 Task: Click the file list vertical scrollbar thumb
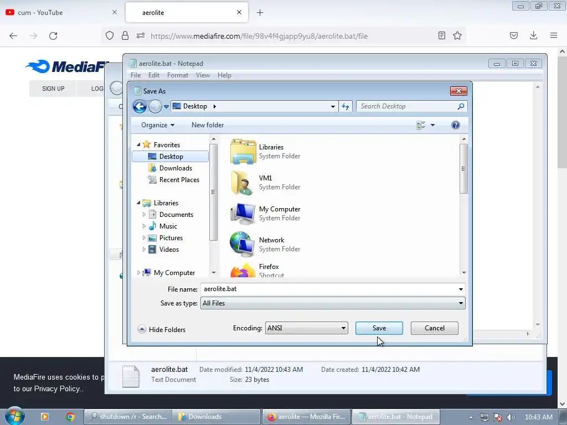(463, 169)
